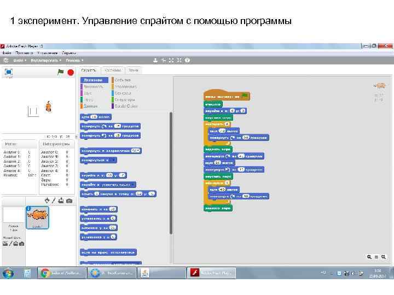394x295 pixels.
Task: Select the Операторы block category
Action: (x=125, y=99)
